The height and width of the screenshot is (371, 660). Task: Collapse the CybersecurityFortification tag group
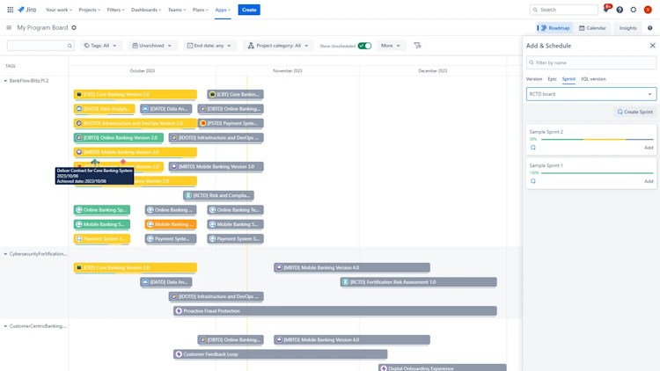(5, 254)
